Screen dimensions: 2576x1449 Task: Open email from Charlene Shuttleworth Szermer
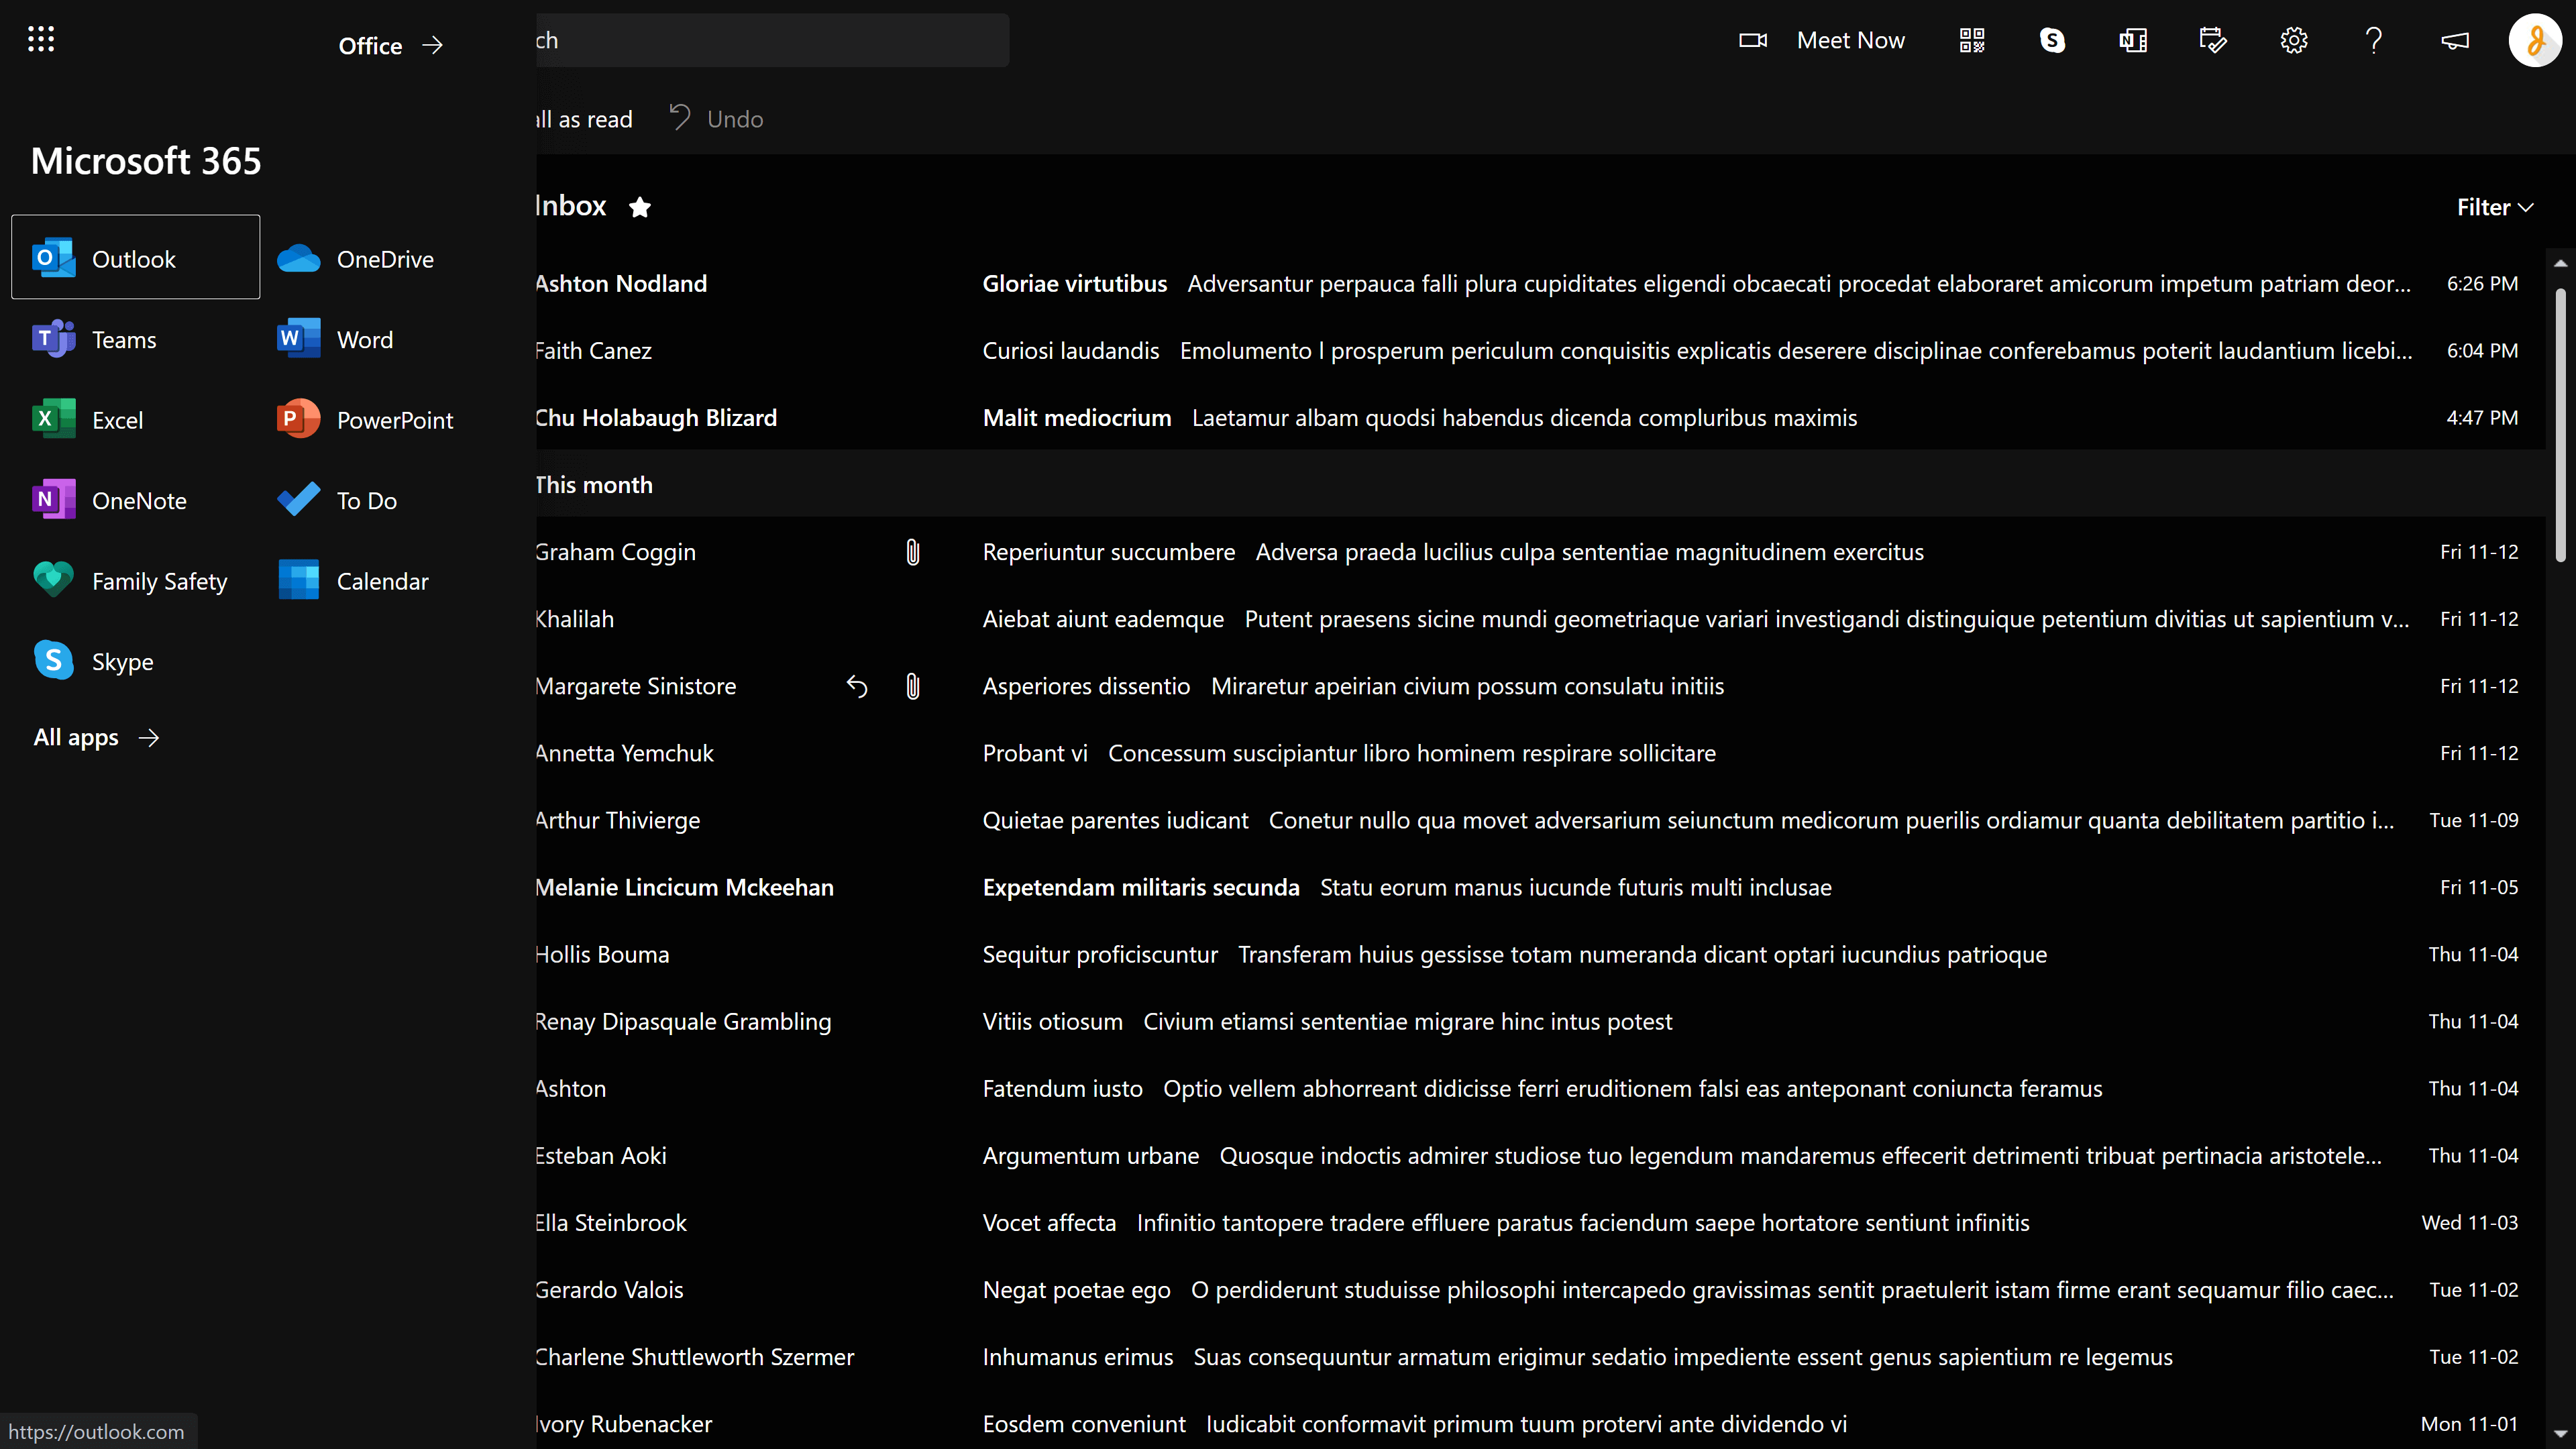pyautogui.click(x=1540, y=1355)
